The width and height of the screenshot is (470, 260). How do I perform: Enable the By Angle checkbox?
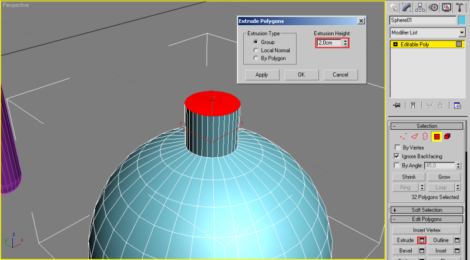[x=398, y=166]
